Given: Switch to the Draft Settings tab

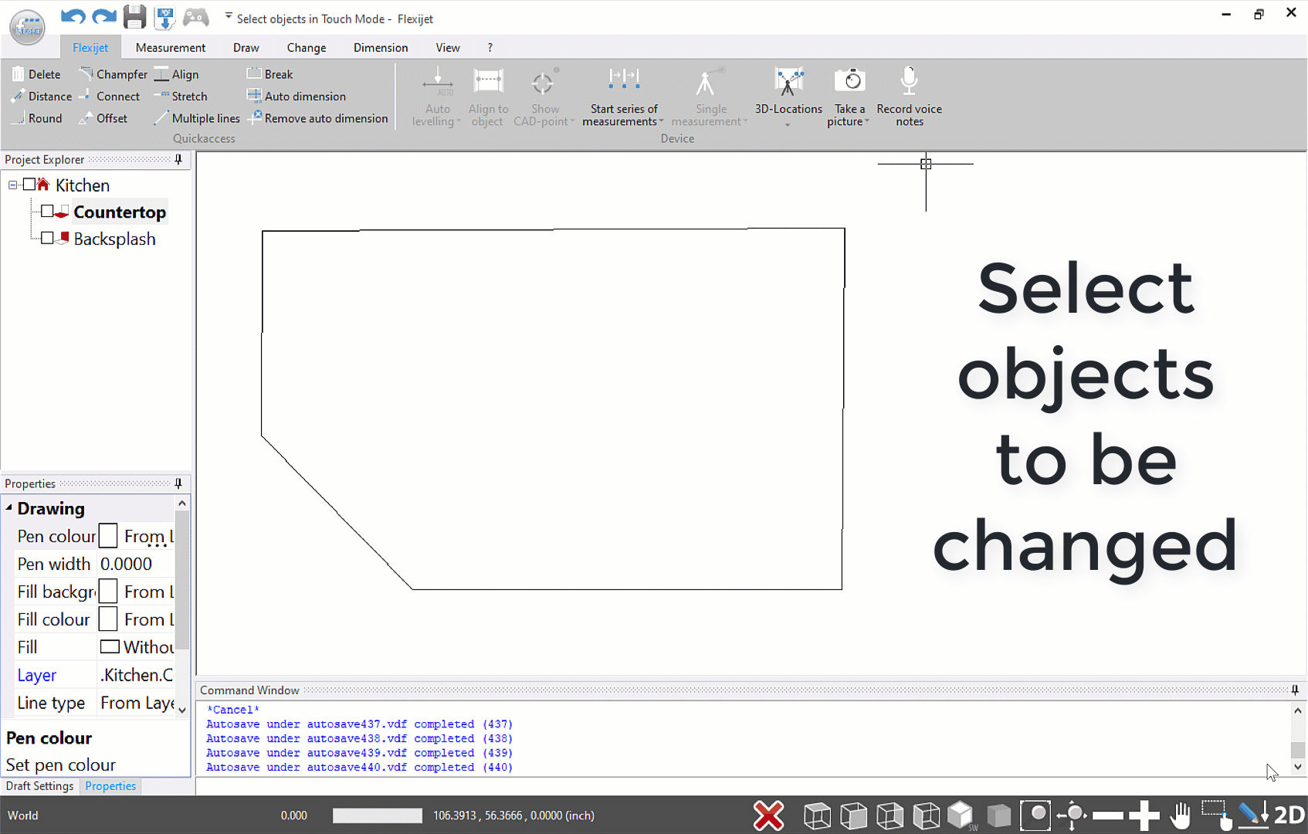Looking at the screenshot, I should [x=39, y=785].
